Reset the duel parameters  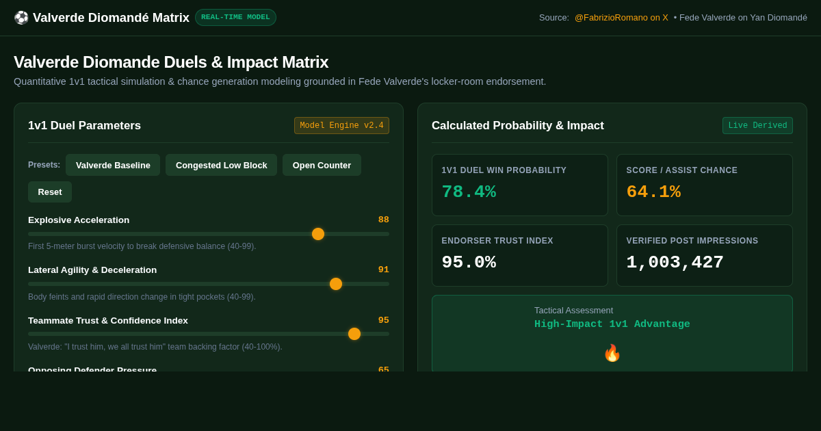(50, 192)
